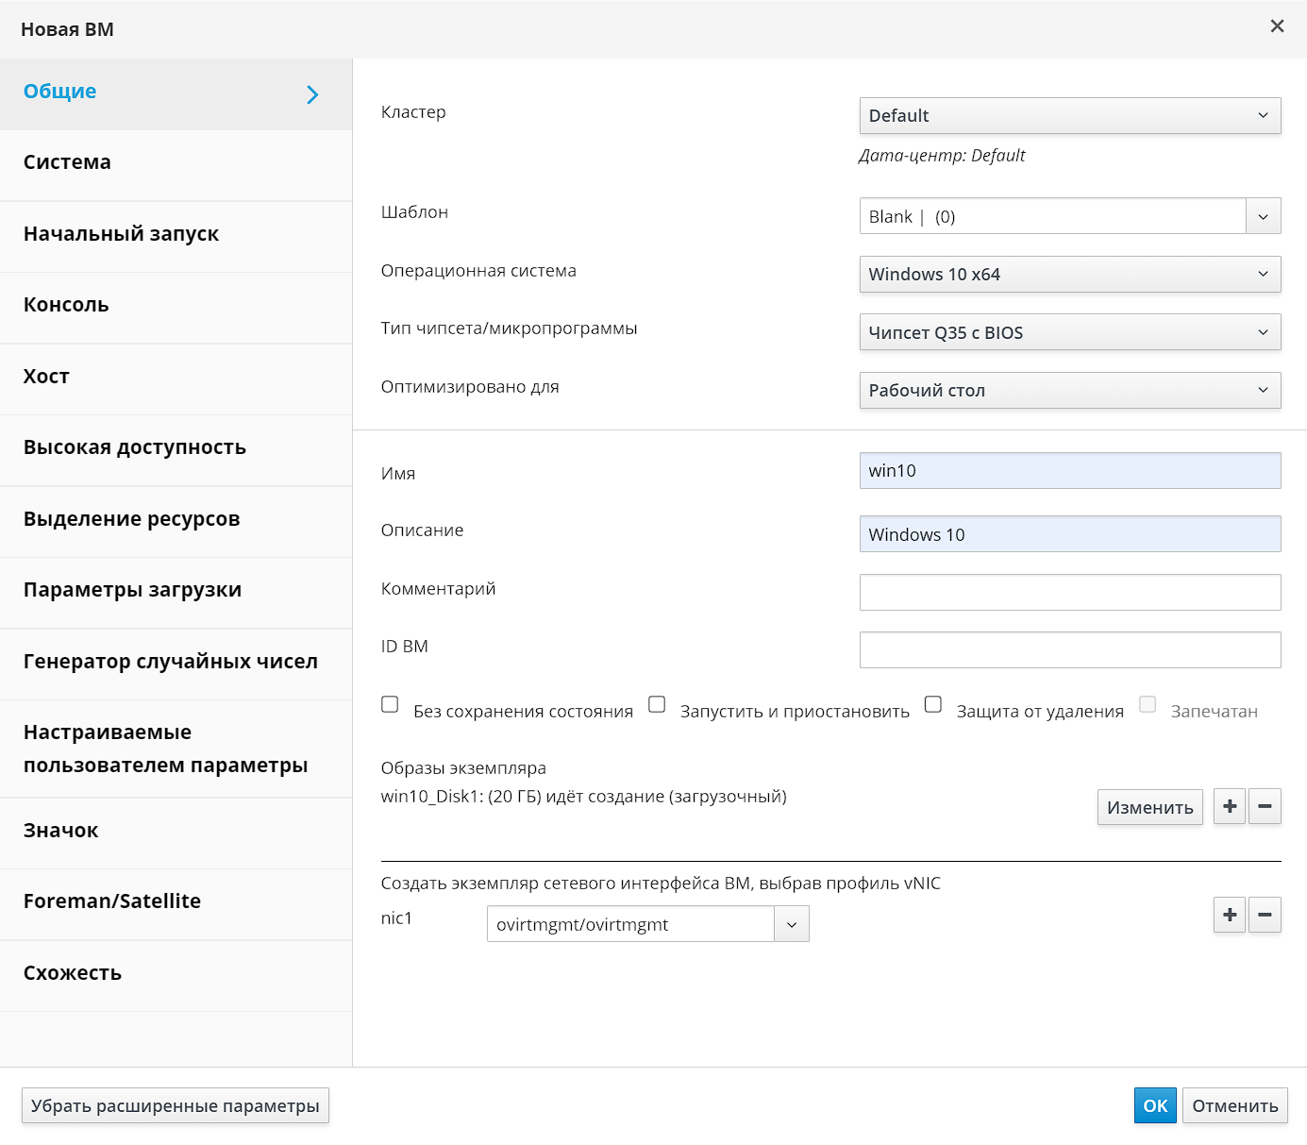Click Убрать расширенные параметры button
This screenshot has width=1307, height=1145.
pos(176,1106)
